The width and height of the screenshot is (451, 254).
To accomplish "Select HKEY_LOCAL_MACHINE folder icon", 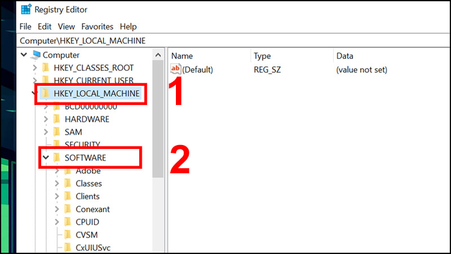I will pos(46,93).
